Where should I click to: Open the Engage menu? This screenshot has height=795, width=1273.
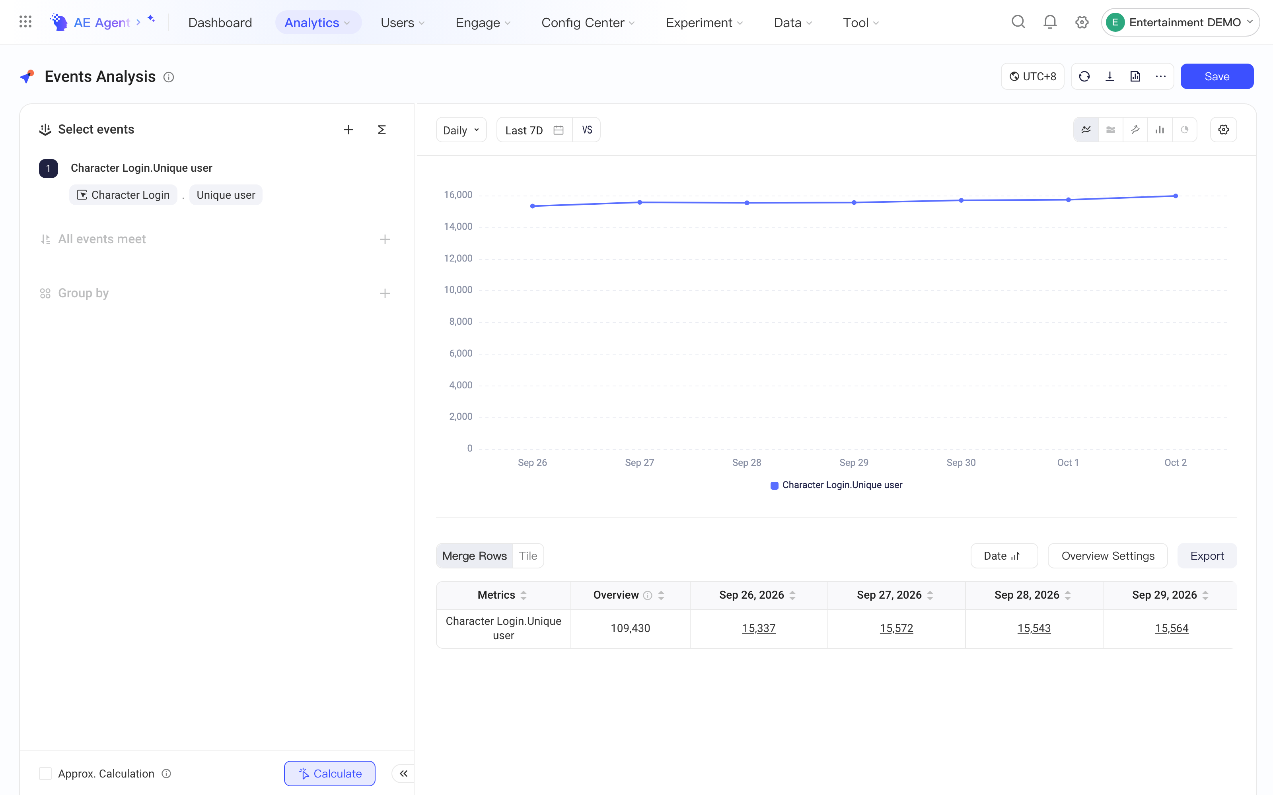tap(483, 23)
